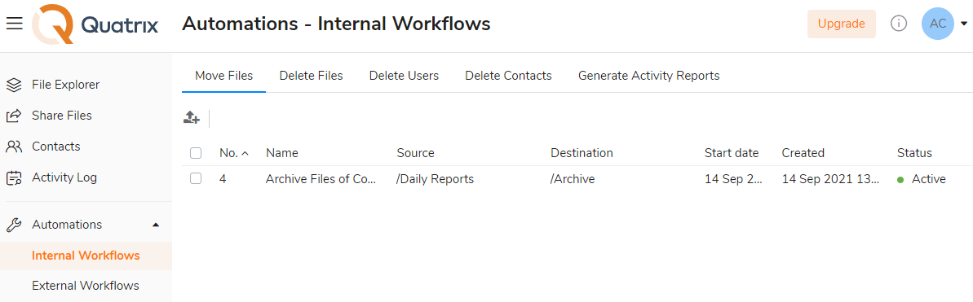Click the info circle icon
Viewport: 973px width, 302px height.
899,24
